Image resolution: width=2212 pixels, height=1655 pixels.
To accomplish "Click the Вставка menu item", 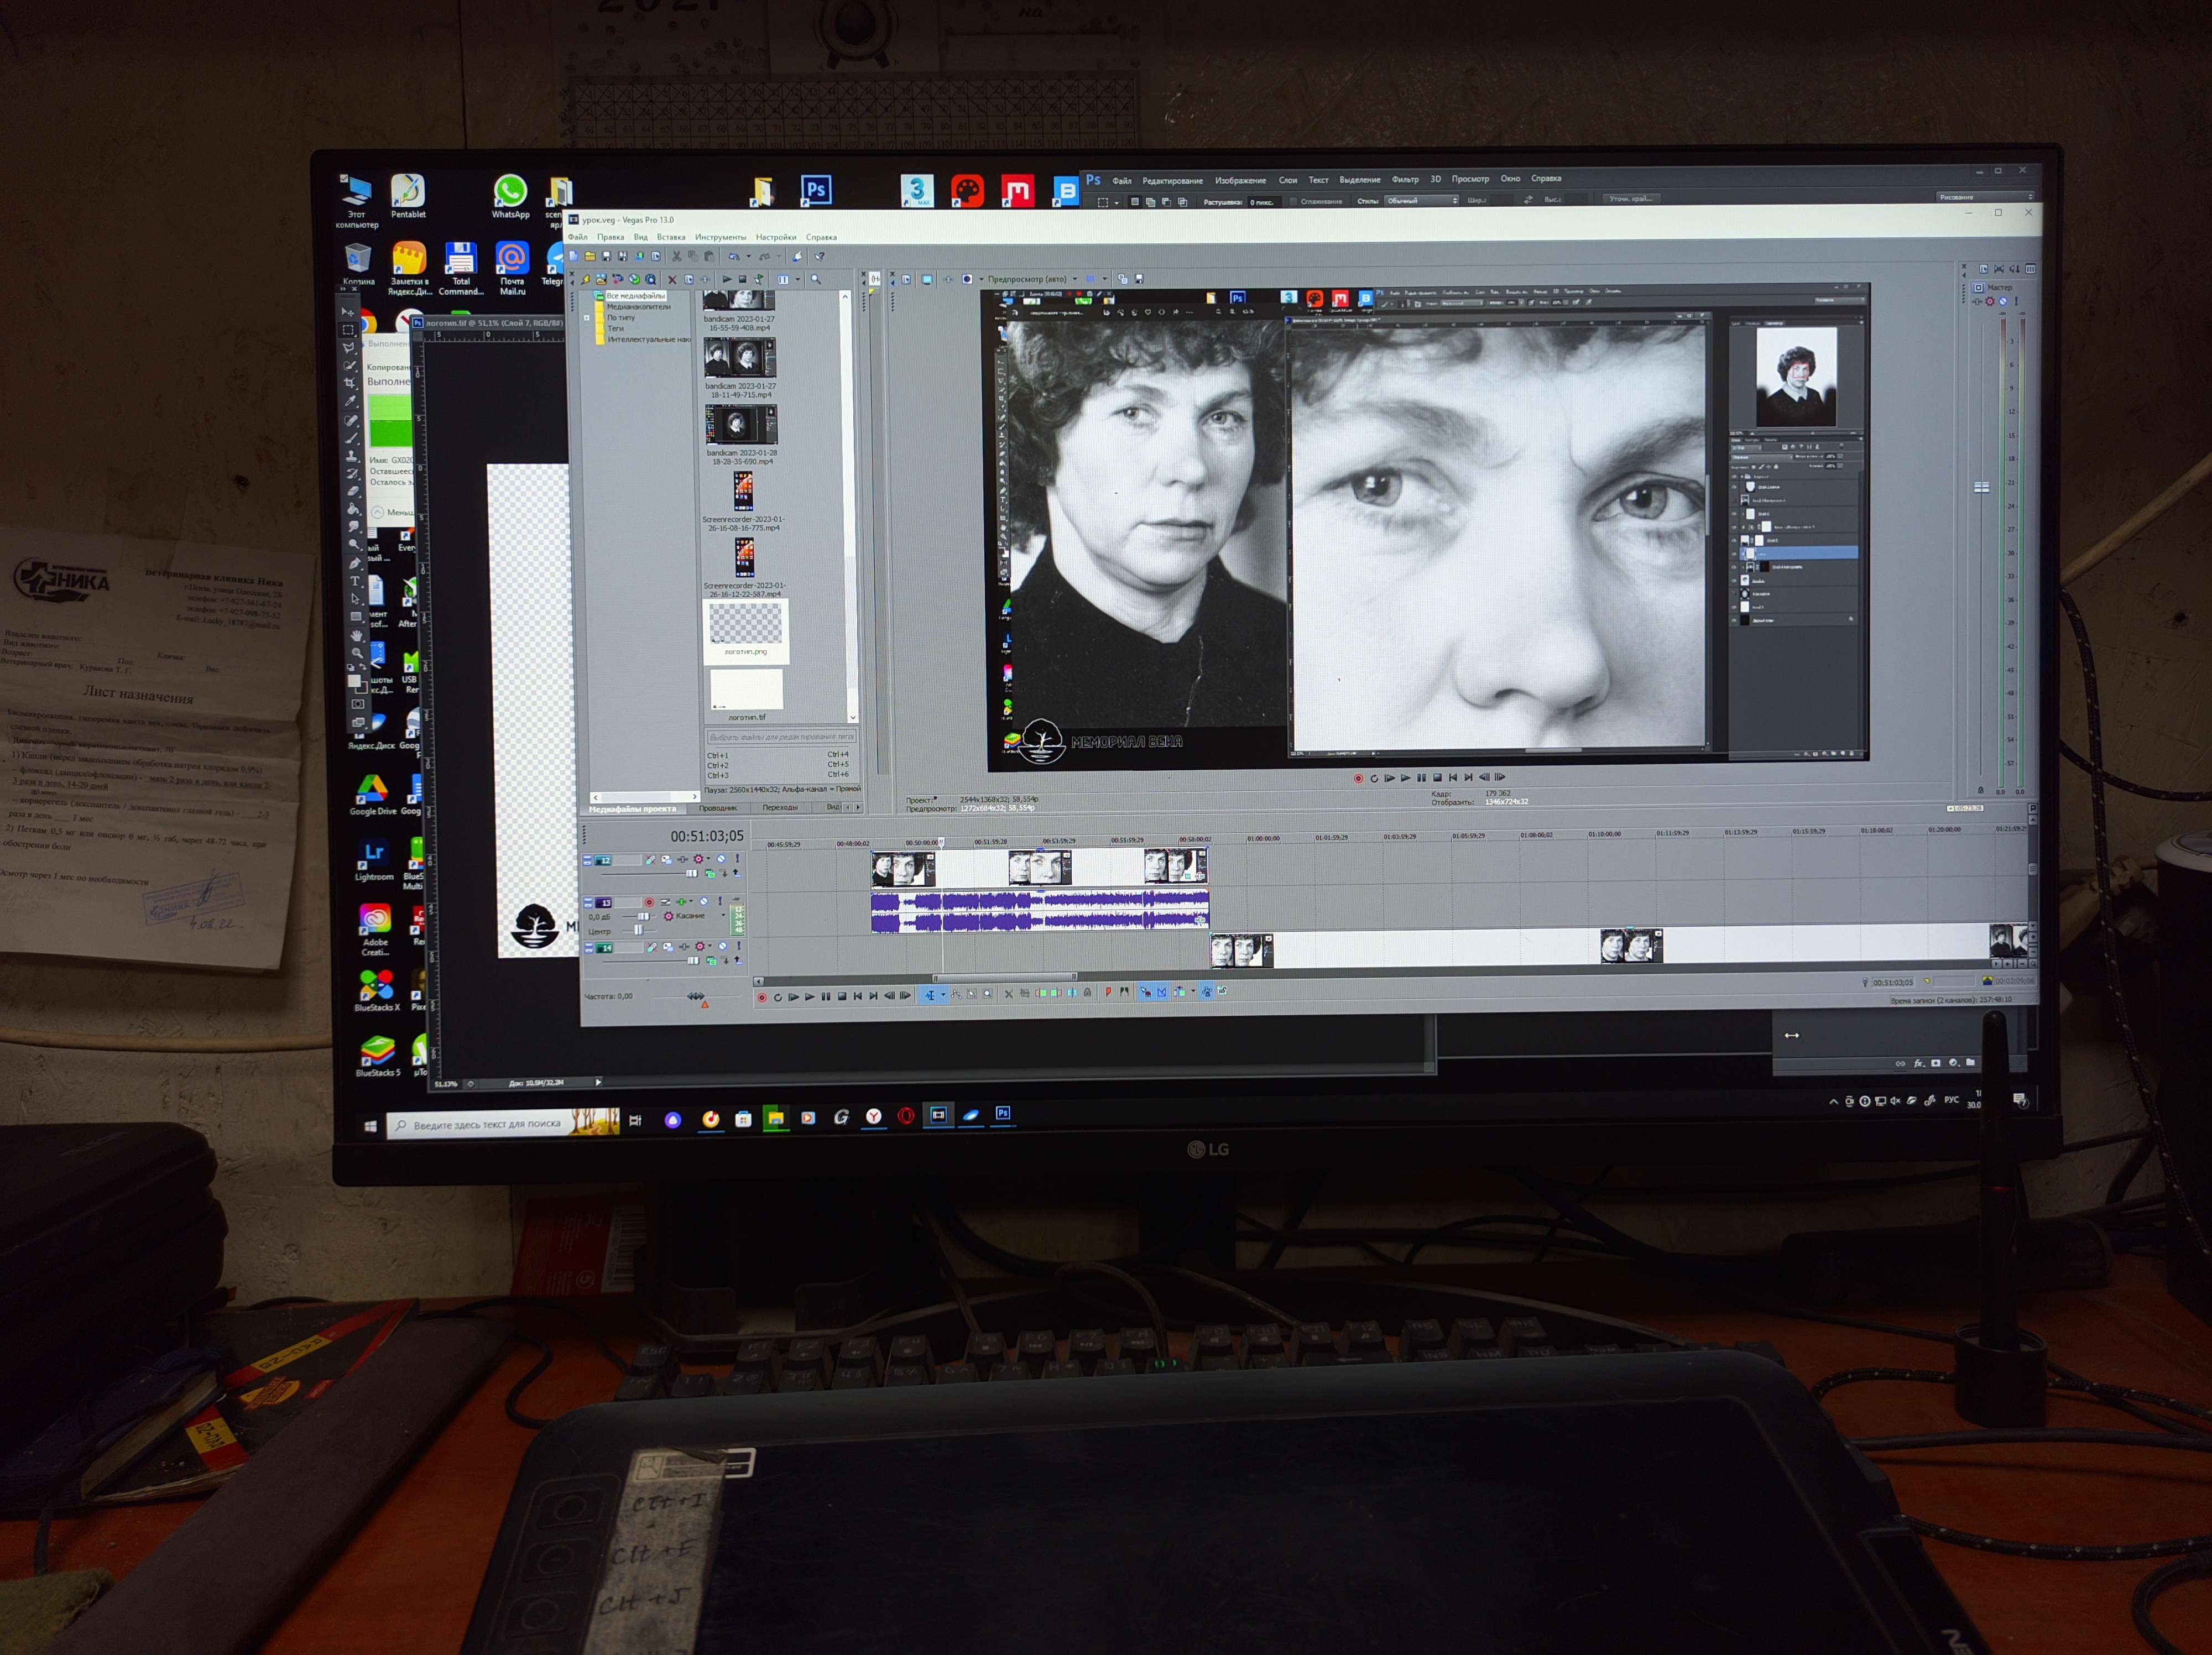I will 670,237.
